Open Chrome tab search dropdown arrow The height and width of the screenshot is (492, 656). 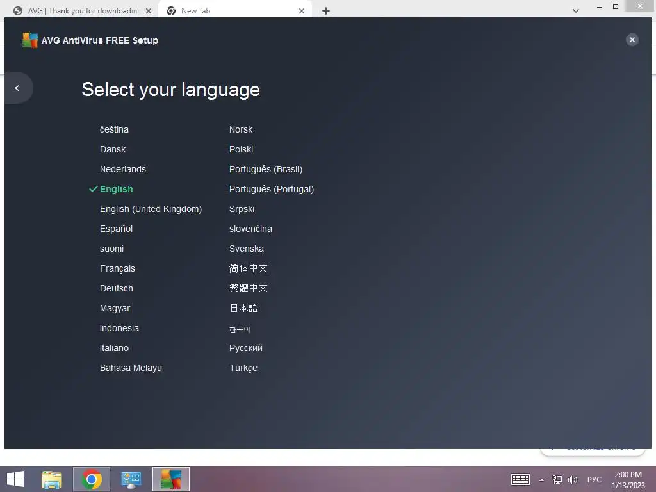pos(576,11)
